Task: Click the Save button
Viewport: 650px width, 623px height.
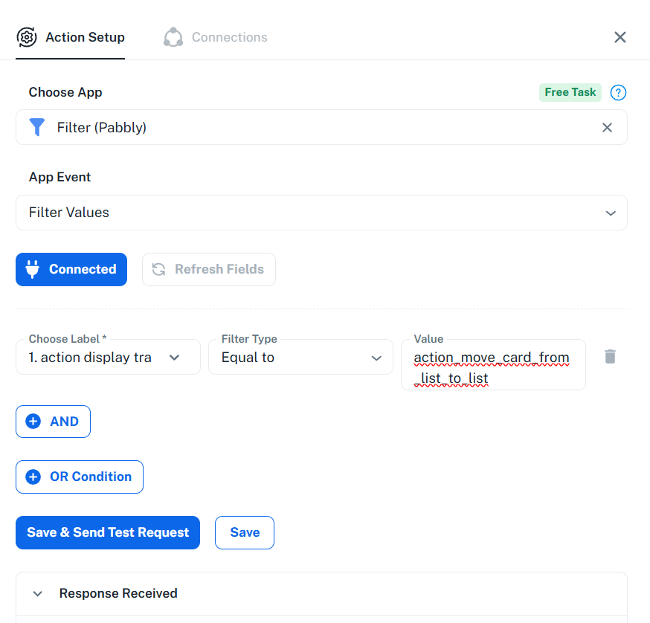Action: click(245, 532)
